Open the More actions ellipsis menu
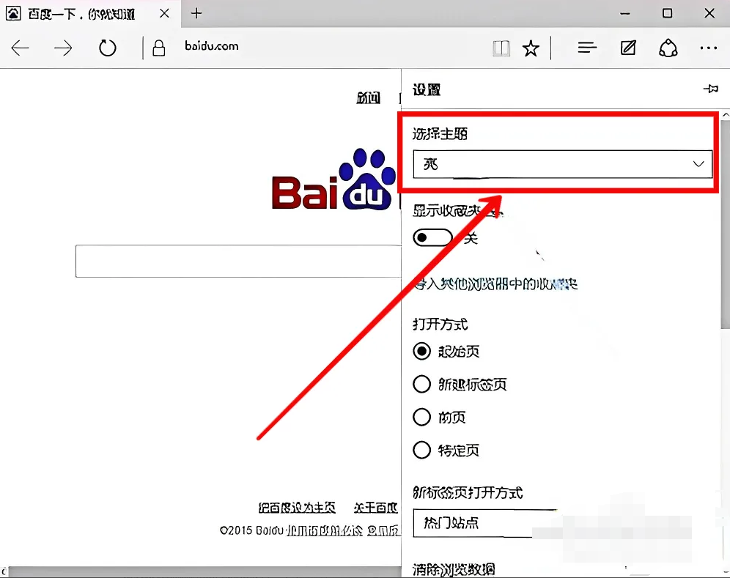 (709, 48)
